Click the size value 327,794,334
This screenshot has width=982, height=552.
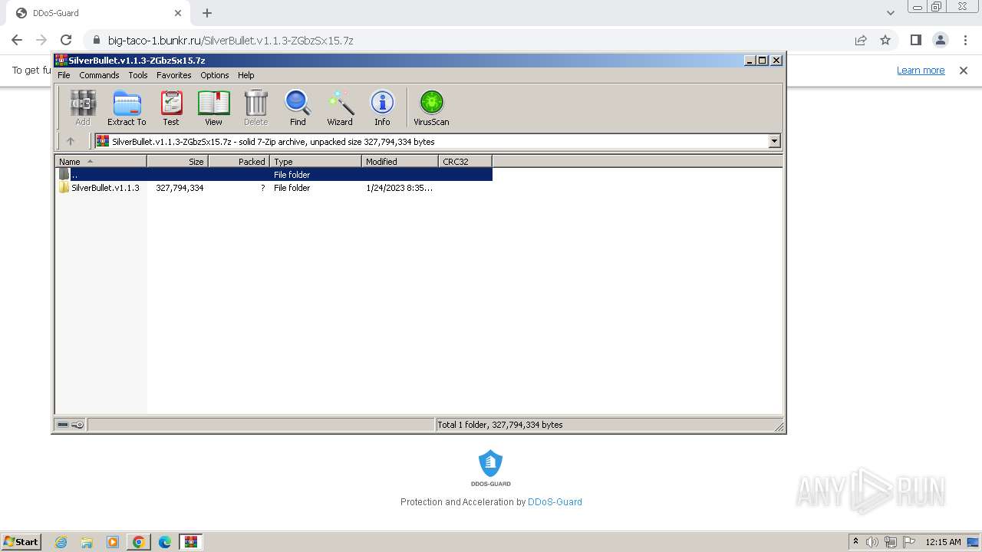[180, 188]
